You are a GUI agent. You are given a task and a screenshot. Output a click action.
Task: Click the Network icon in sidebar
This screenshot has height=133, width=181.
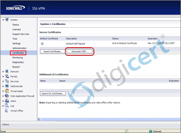click(x=7, y=72)
